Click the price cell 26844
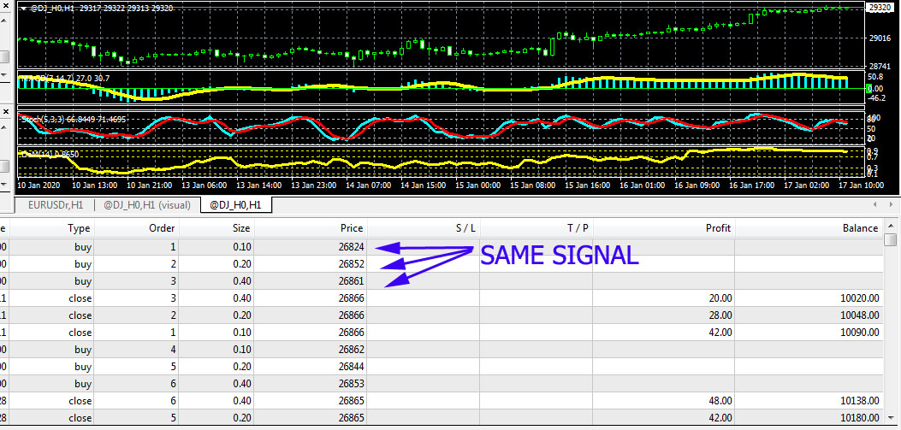 click(351, 366)
